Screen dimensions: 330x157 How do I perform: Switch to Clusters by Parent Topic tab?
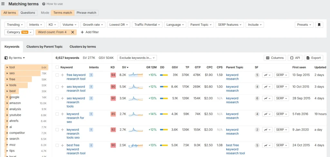click(x=44, y=47)
